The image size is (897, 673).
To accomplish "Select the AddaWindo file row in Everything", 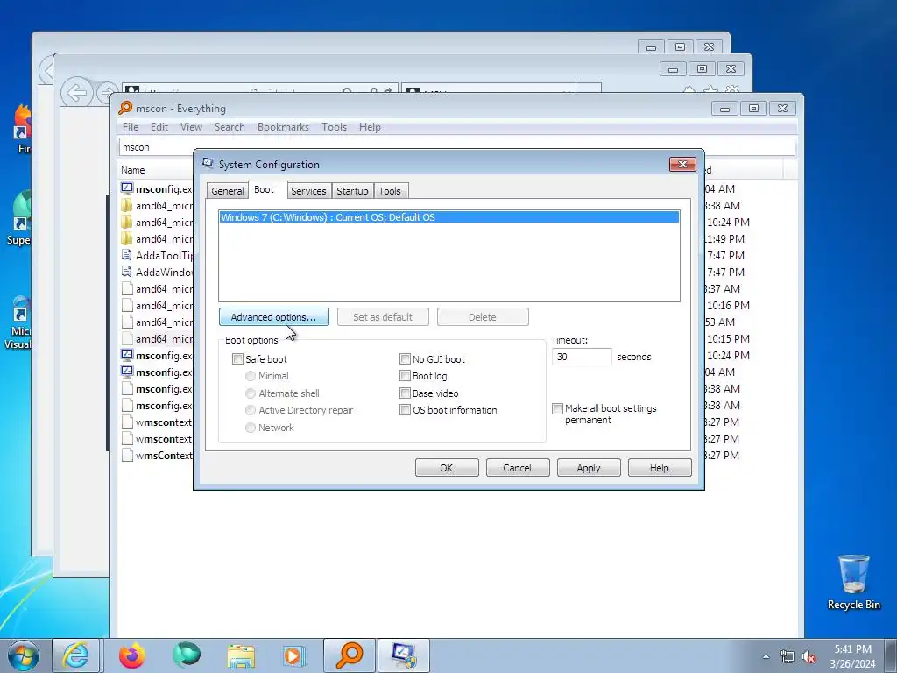I will [x=157, y=272].
